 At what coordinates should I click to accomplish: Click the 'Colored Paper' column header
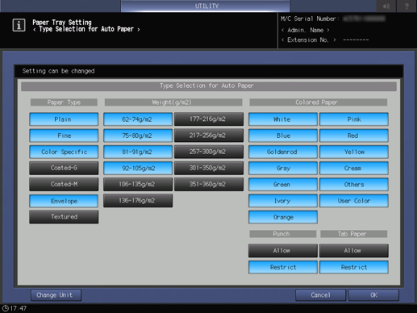[x=319, y=102]
